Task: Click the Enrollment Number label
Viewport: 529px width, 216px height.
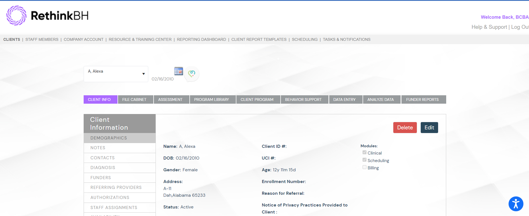Action: (x=284, y=182)
